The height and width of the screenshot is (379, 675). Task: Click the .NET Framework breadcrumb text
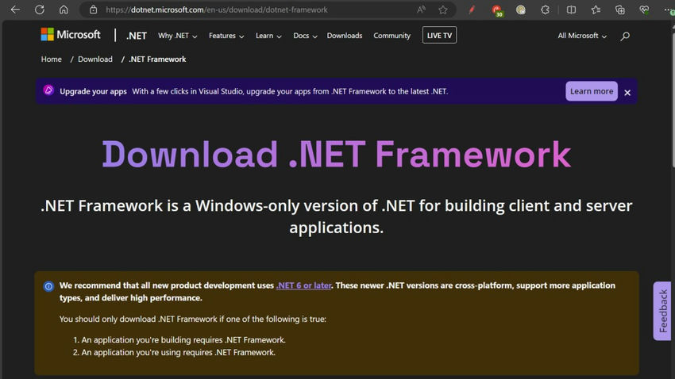[x=157, y=59]
